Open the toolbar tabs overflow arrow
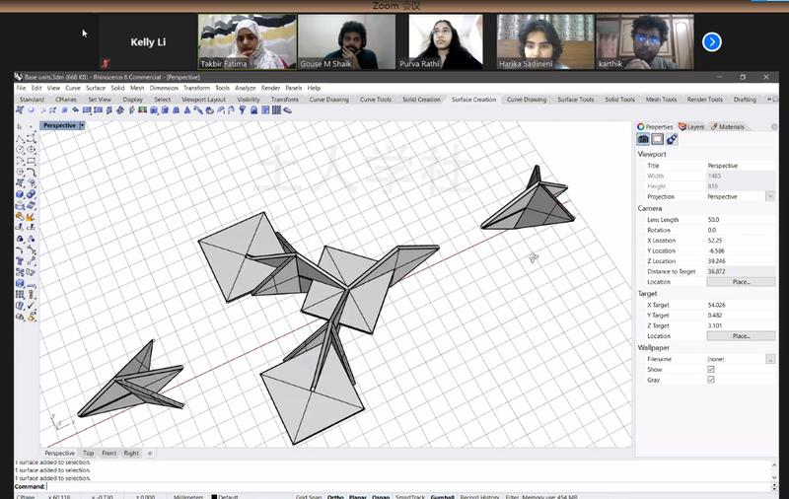Image resolution: width=789 pixels, height=499 pixels. pos(769,99)
